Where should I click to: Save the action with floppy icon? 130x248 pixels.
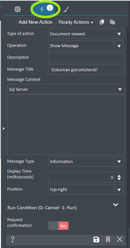pos(96,239)
